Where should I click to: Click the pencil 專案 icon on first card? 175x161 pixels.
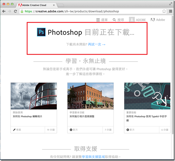pyautogui.click(x=14, y=130)
